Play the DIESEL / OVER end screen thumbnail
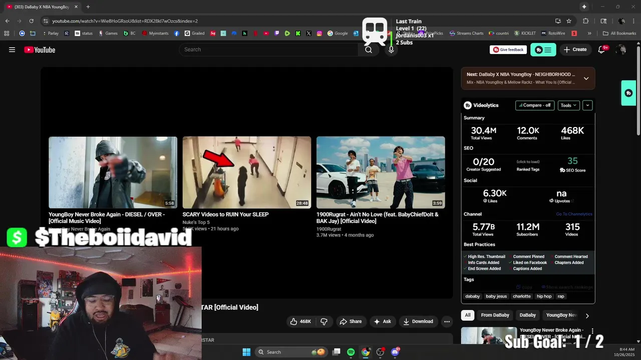Screen dimensions: 641x360 pos(113,172)
